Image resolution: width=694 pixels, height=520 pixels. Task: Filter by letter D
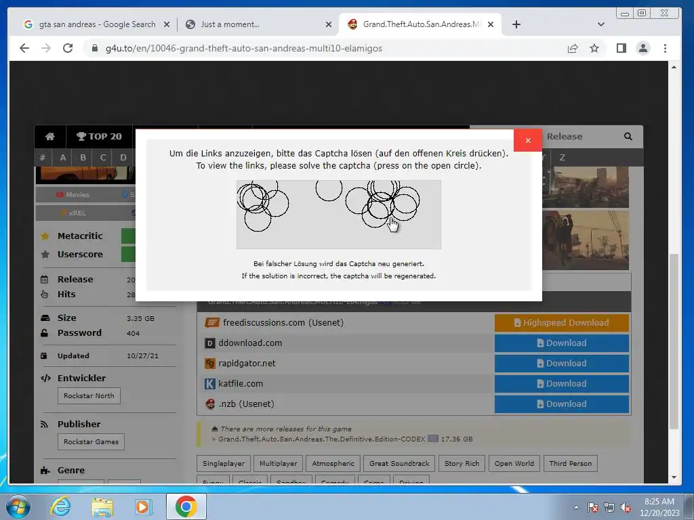[123, 157]
